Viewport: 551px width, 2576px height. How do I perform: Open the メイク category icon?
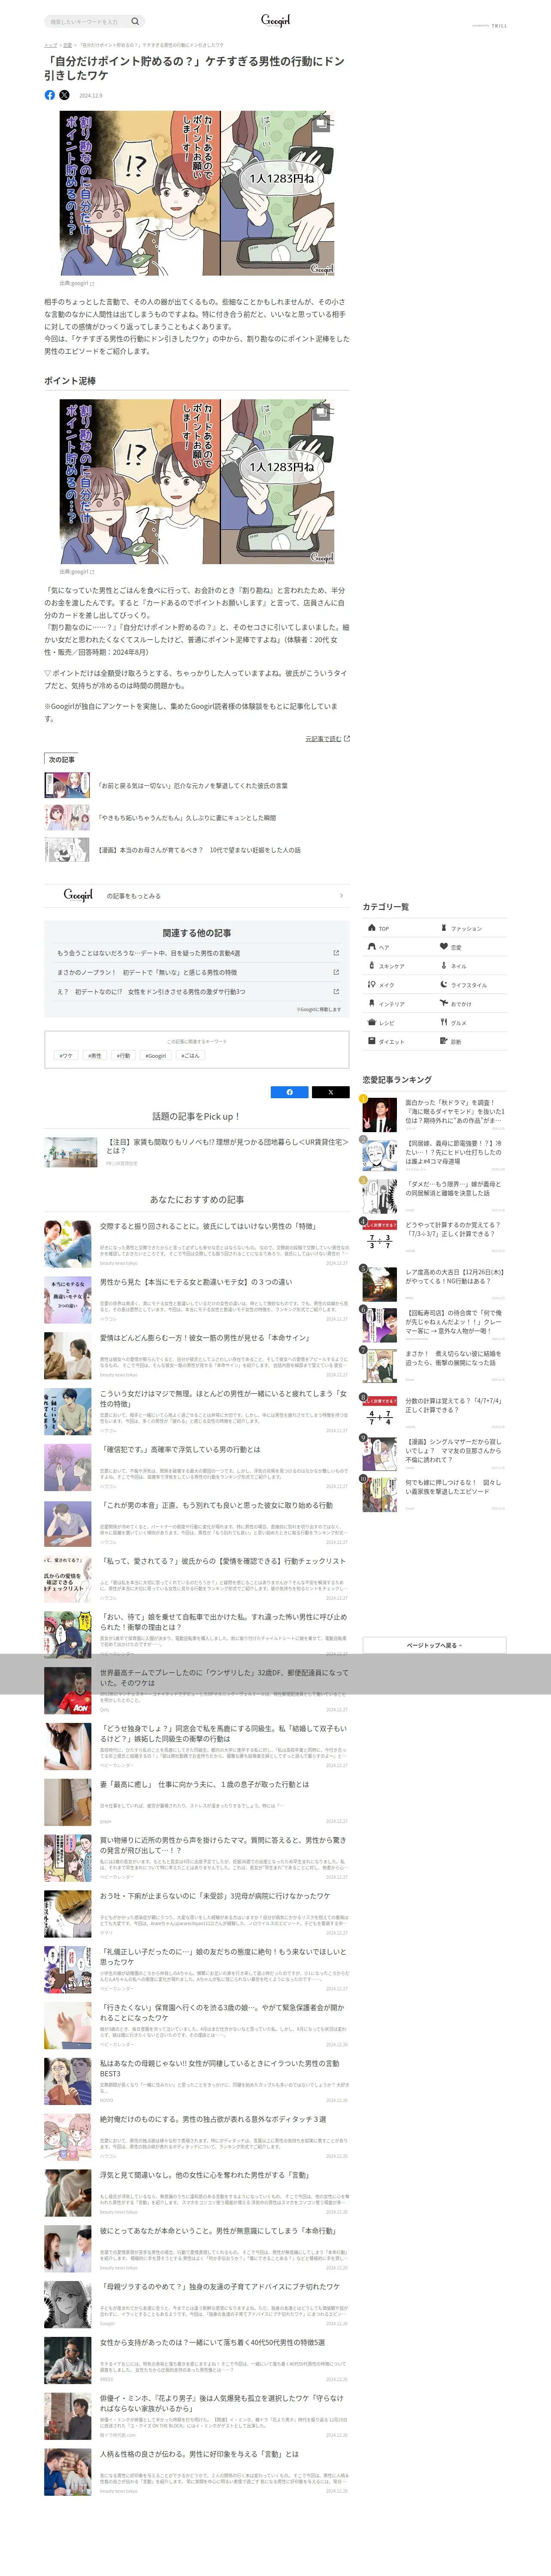click(372, 984)
